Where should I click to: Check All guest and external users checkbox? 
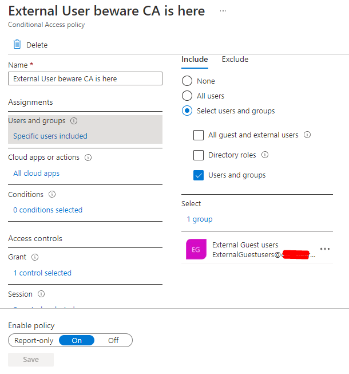tap(199, 135)
